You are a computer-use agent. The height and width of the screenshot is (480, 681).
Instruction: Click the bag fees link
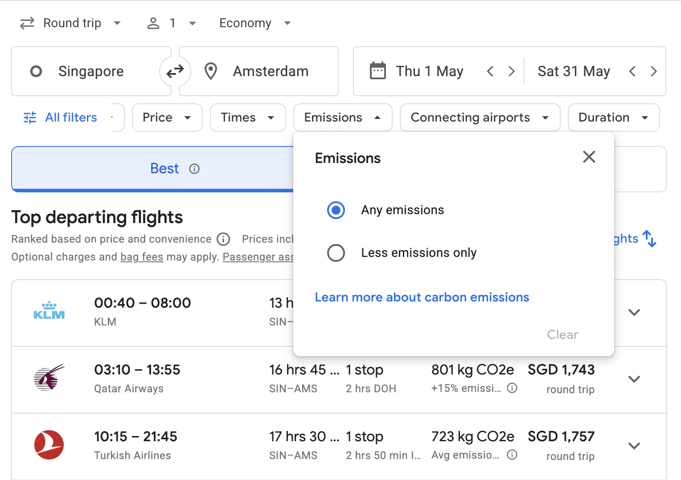pyautogui.click(x=142, y=257)
